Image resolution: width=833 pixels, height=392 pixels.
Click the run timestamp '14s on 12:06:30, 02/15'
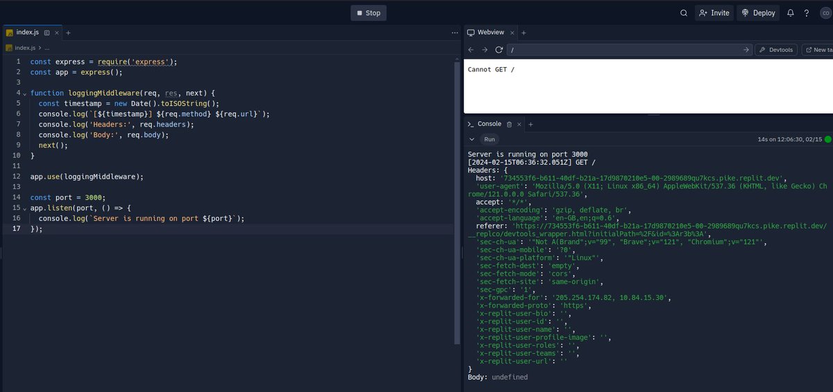click(x=790, y=139)
